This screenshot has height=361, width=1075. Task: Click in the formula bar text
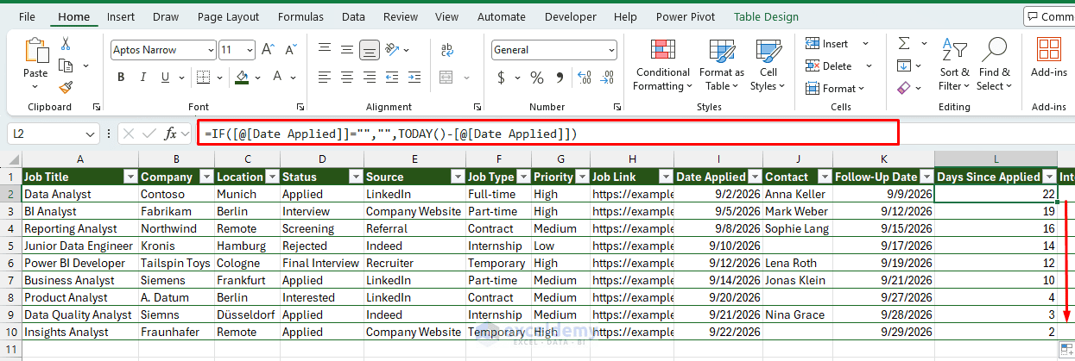(x=390, y=134)
